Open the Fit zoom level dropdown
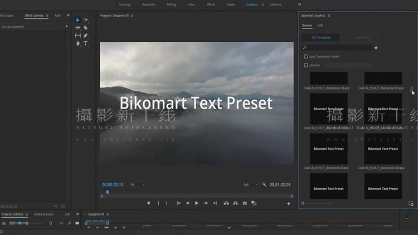Image resolution: width=418 pixels, height=235 pixels. pos(138,185)
